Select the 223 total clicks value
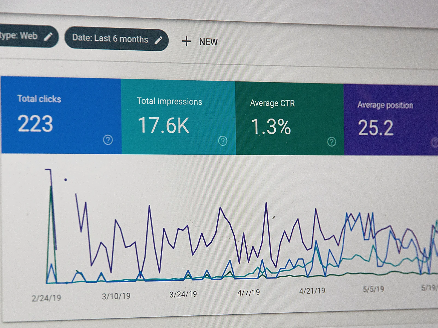 pos(35,124)
